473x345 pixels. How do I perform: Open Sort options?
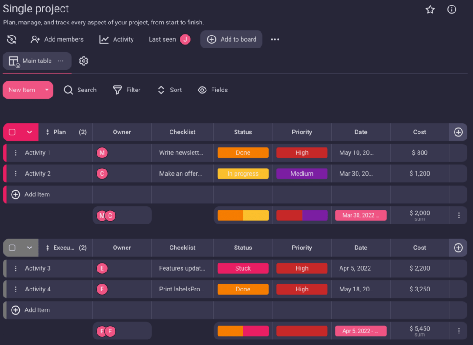[x=161, y=90]
